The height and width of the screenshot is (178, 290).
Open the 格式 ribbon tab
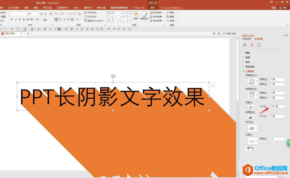(153, 8)
